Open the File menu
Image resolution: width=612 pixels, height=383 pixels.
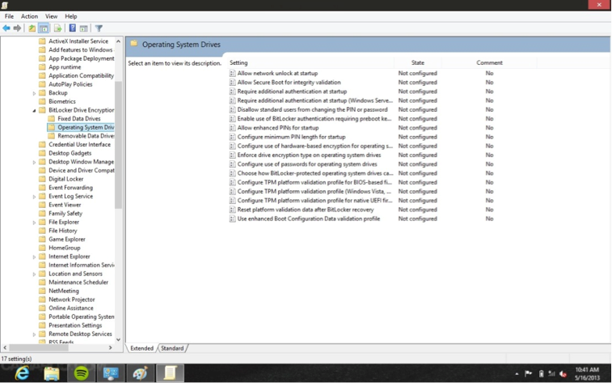click(9, 16)
